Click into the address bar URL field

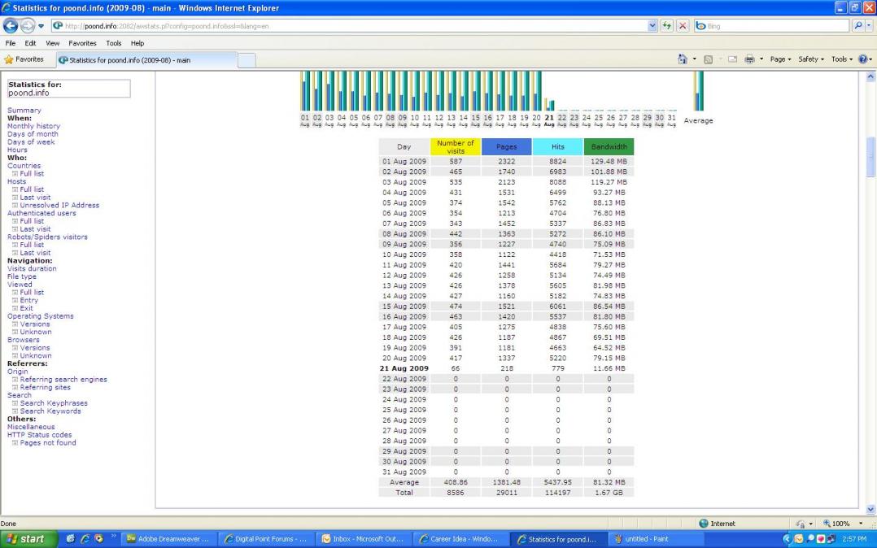(x=350, y=26)
